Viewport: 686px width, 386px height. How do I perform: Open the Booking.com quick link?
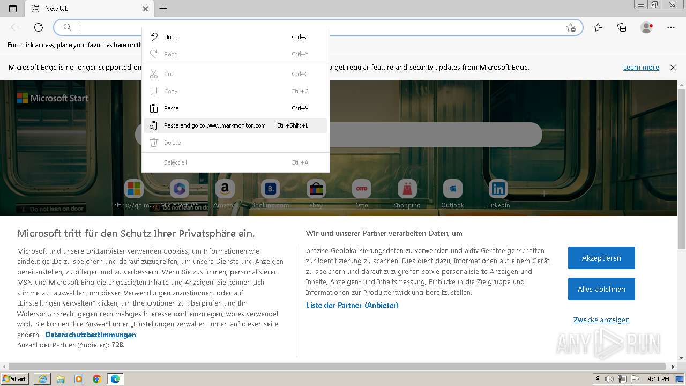click(271, 194)
